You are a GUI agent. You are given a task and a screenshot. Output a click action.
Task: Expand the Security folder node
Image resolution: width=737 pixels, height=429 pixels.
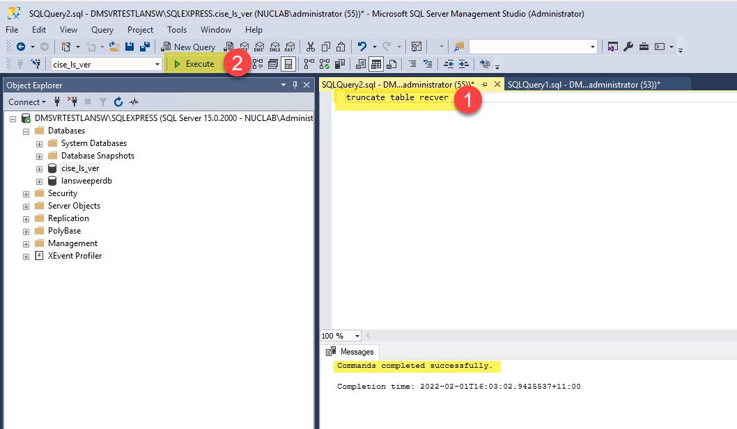pyautogui.click(x=26, y=194)
